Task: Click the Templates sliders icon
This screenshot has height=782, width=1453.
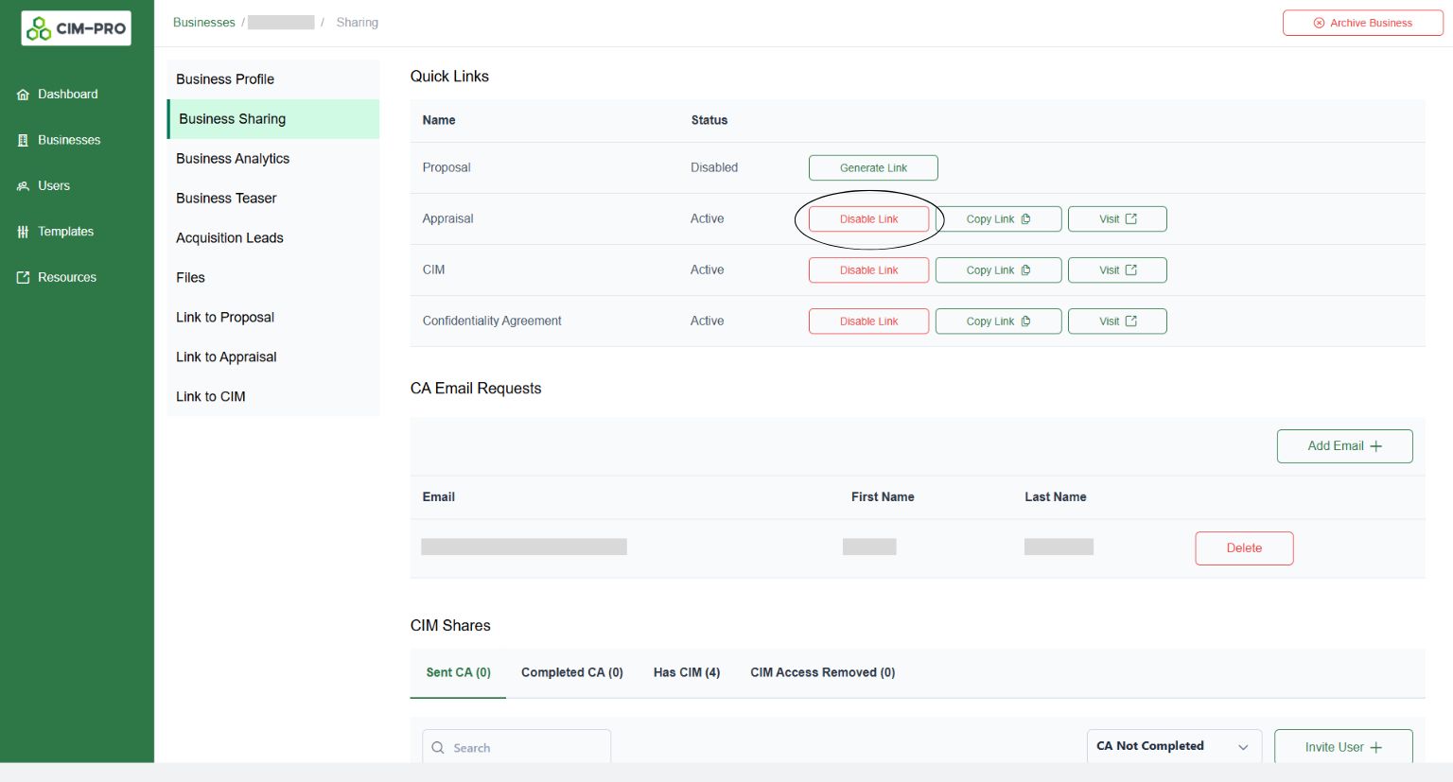Action: coord(23,232)
